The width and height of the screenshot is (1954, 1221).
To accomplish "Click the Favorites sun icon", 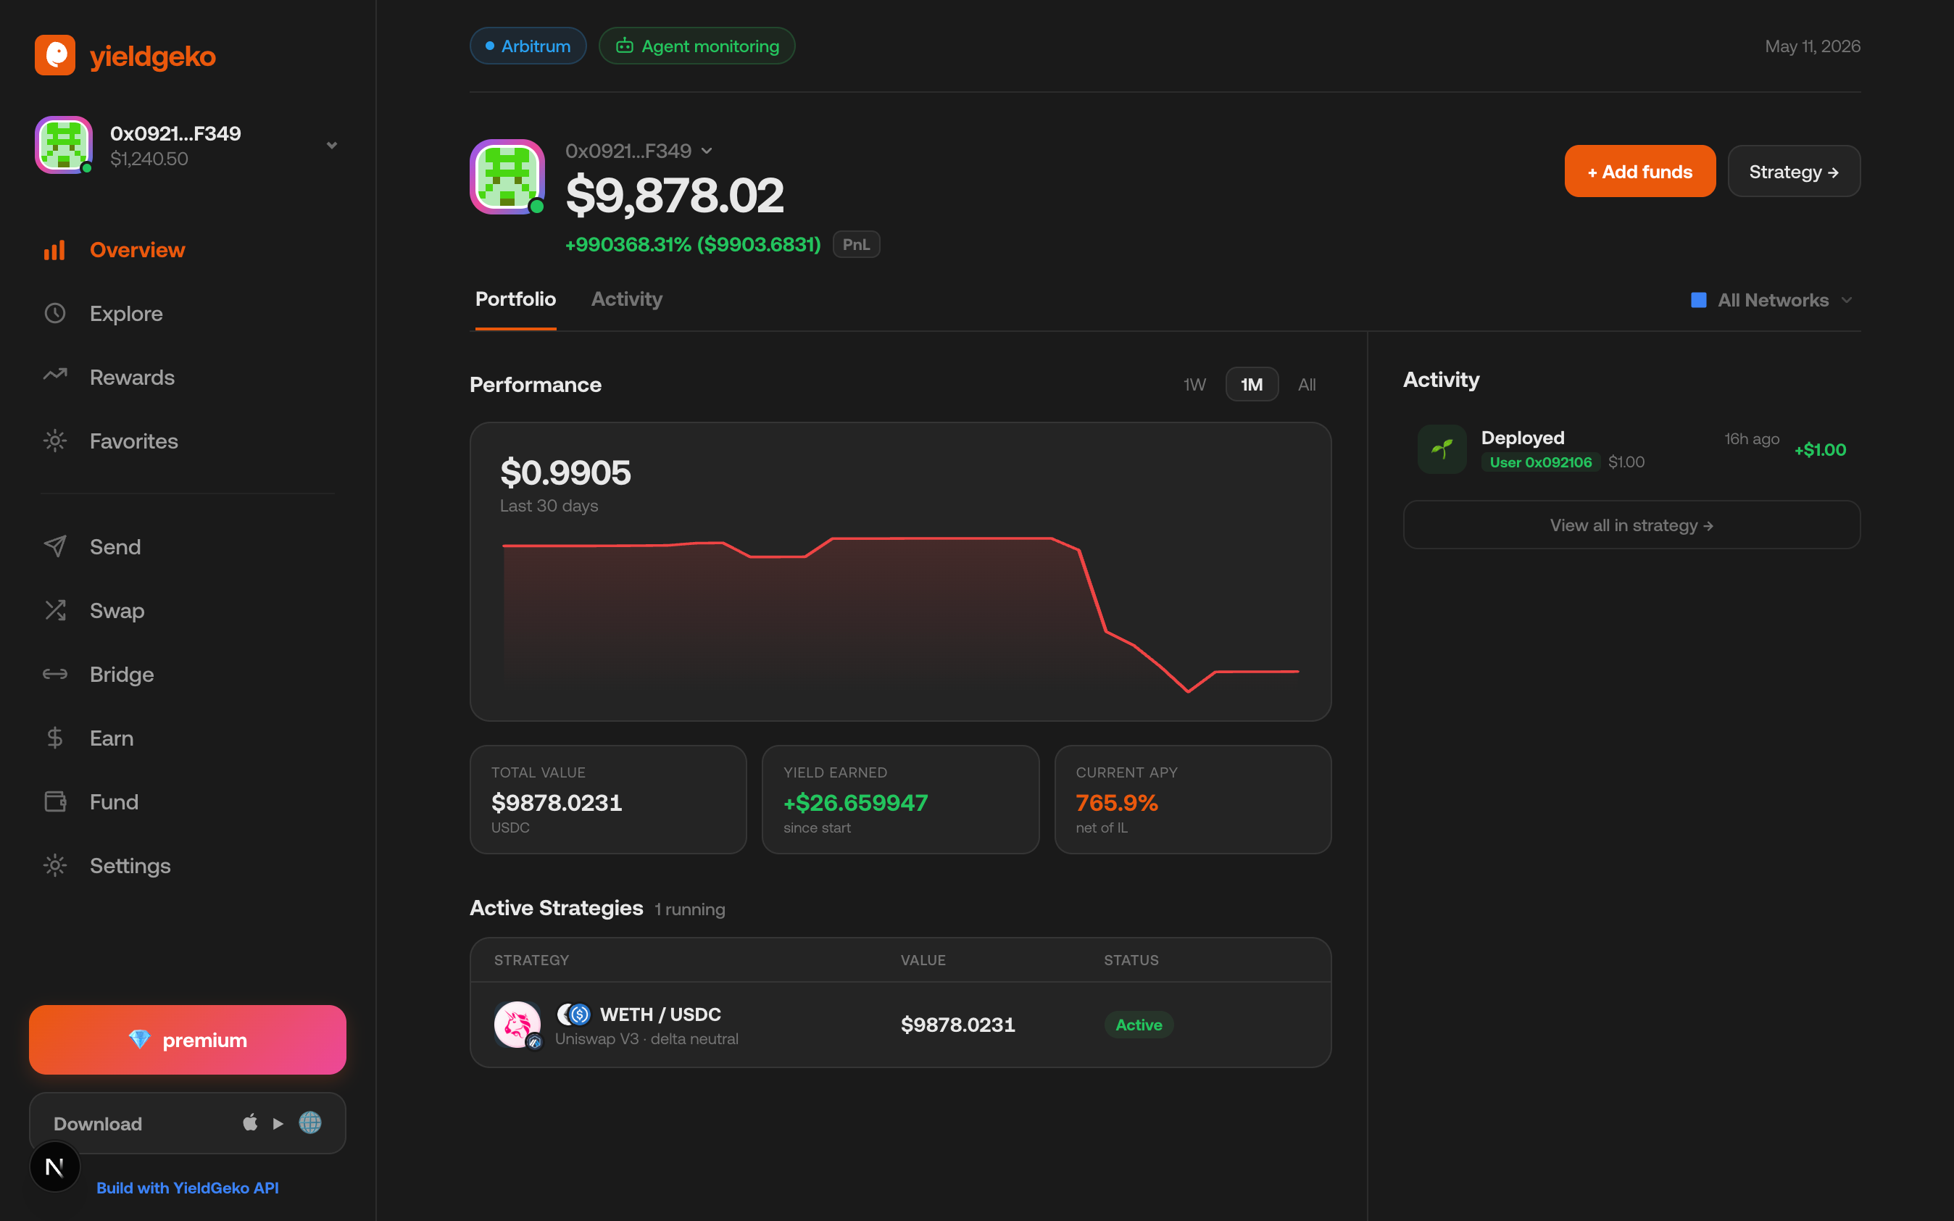I will point(54,441).
